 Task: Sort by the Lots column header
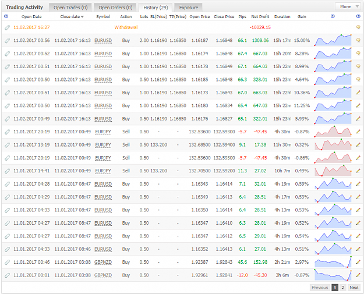[x=144, y=16]
